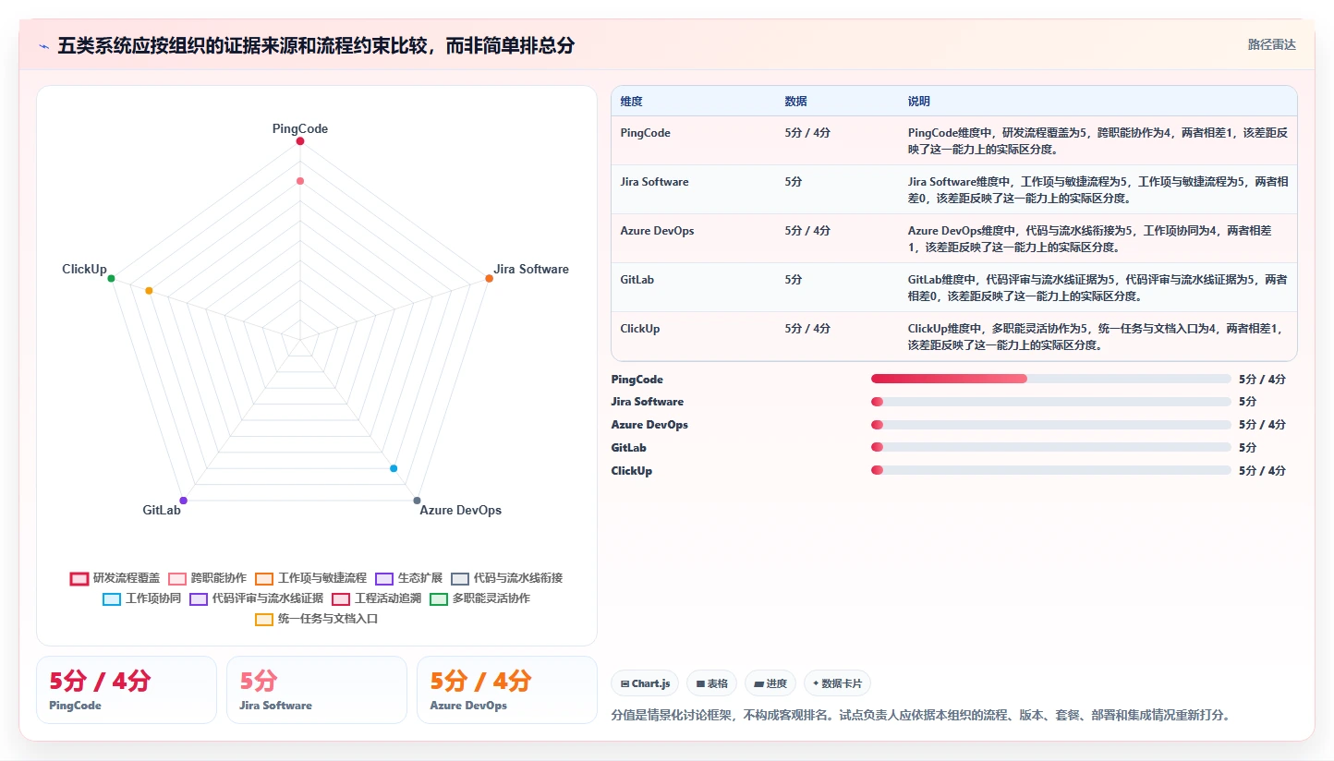1334x761 pixels.
Task: Click the pink inner PingCode point
Action: 300,181
